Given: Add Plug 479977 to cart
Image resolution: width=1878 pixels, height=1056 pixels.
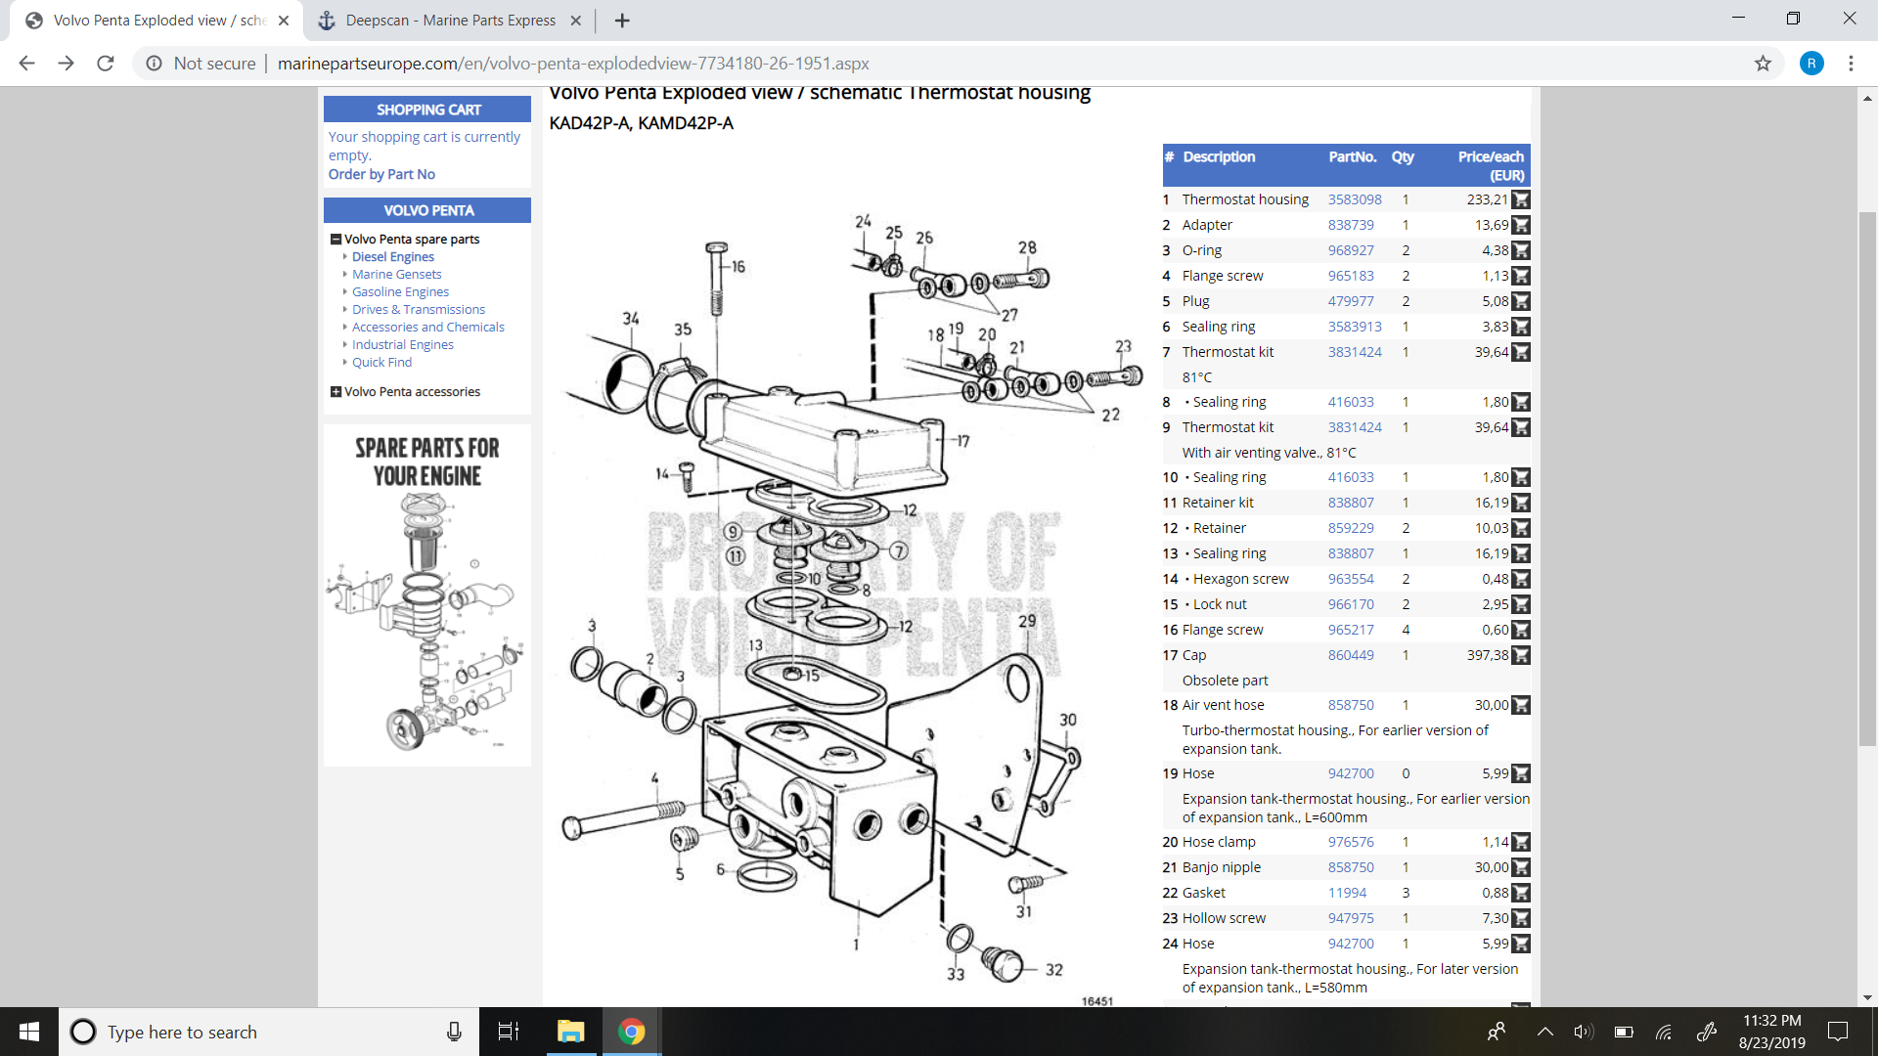Looking at the screenshot, I should (x=1521, y=301).
